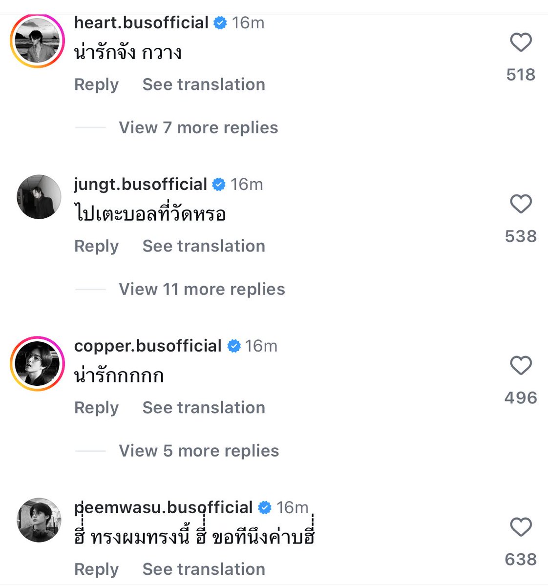Open peemwasu.busofficial's profile avatar

click(x=39, y=520)
